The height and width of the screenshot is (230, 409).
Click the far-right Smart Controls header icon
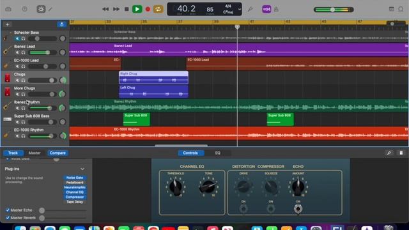click(x=401, y=153)
